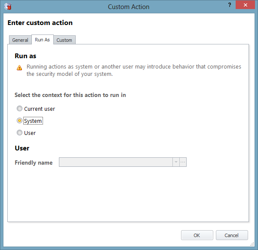Close the Custom Action dialog

246,5
